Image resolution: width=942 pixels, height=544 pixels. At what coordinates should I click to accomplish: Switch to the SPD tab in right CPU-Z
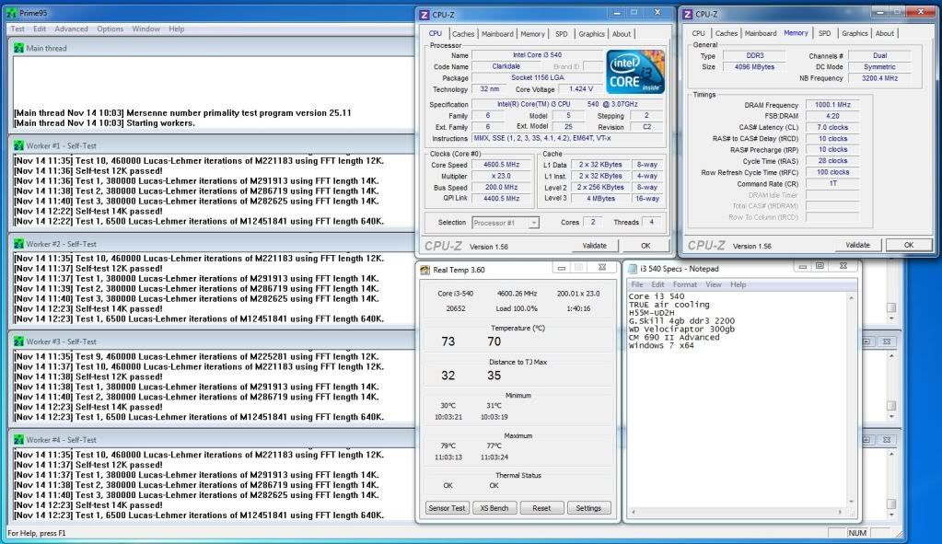[824, 33]
